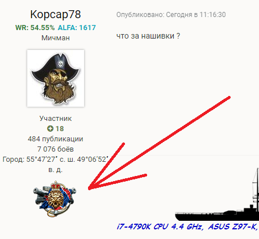Click the reputation number 18
The height and width of the screenshot is (239, 259).
point(60,129)
